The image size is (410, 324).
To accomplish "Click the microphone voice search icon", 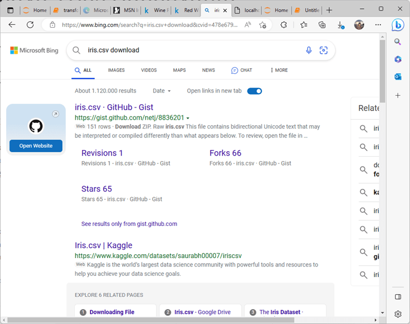I will [309, 50].
